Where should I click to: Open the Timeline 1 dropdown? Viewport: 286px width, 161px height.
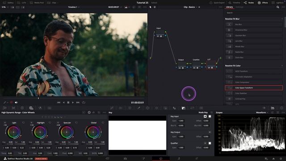(x=74, y=7)
